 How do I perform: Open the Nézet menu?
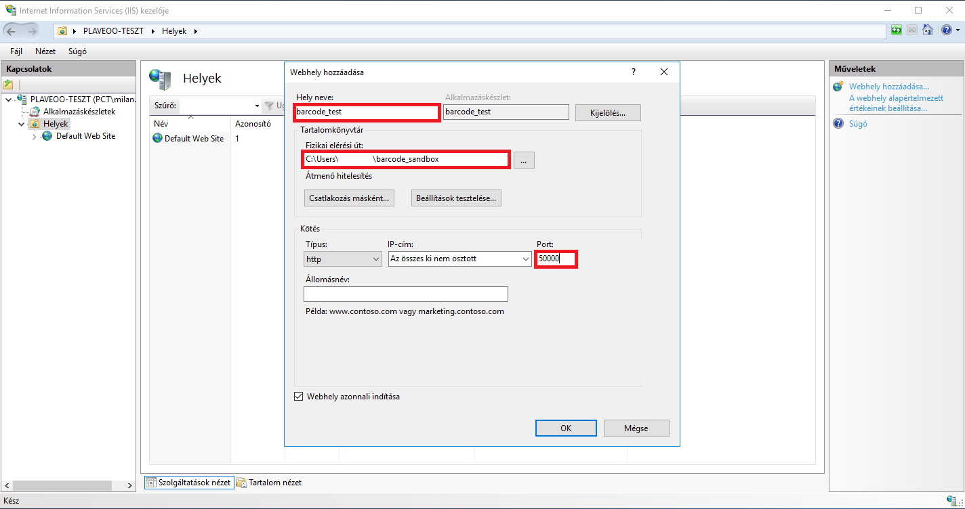[x=45, y=51]
